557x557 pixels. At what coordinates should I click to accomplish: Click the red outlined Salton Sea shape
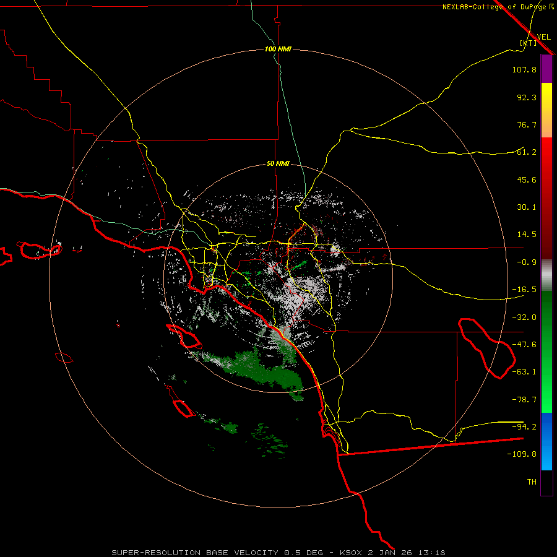(486, 348)
